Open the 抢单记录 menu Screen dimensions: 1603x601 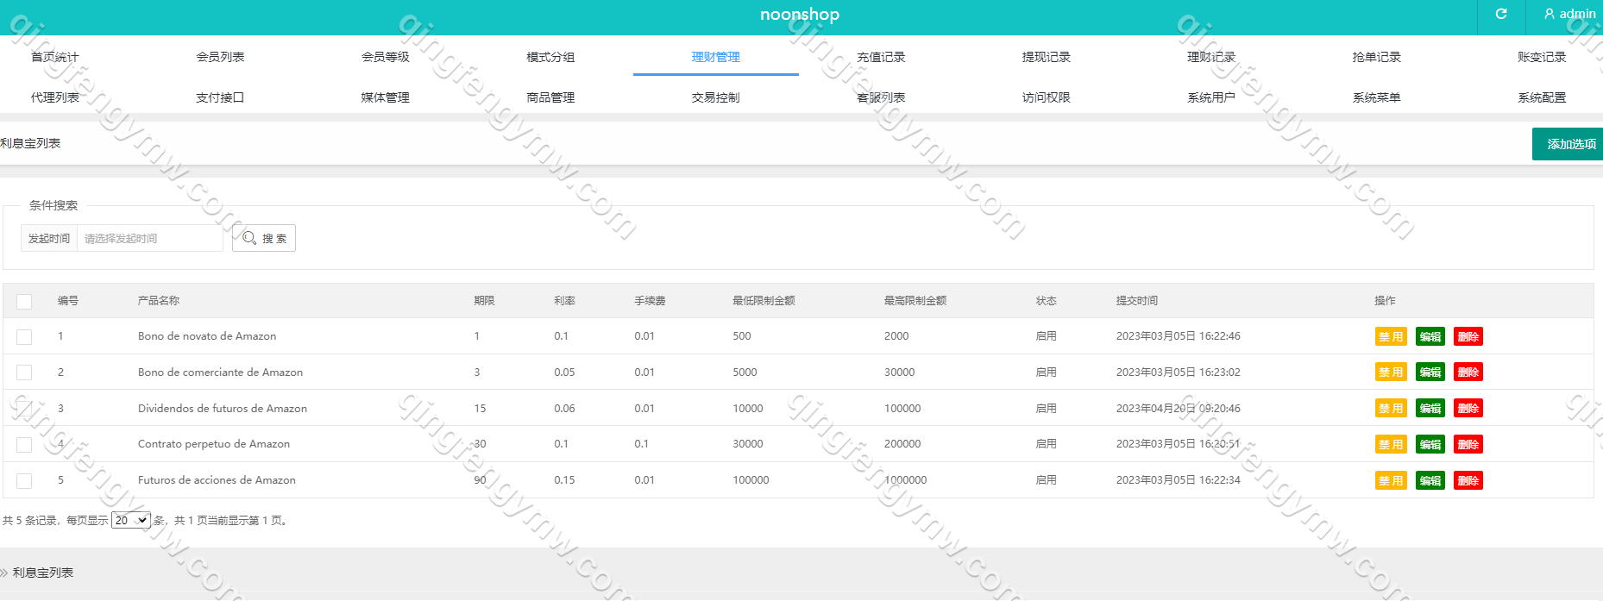(1377, 57)
